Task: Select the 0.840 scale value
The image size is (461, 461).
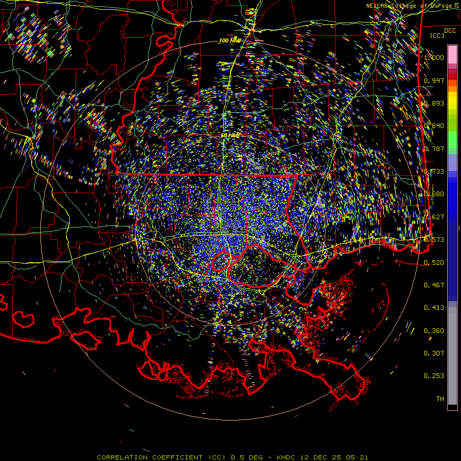Action: pos(434,126)
